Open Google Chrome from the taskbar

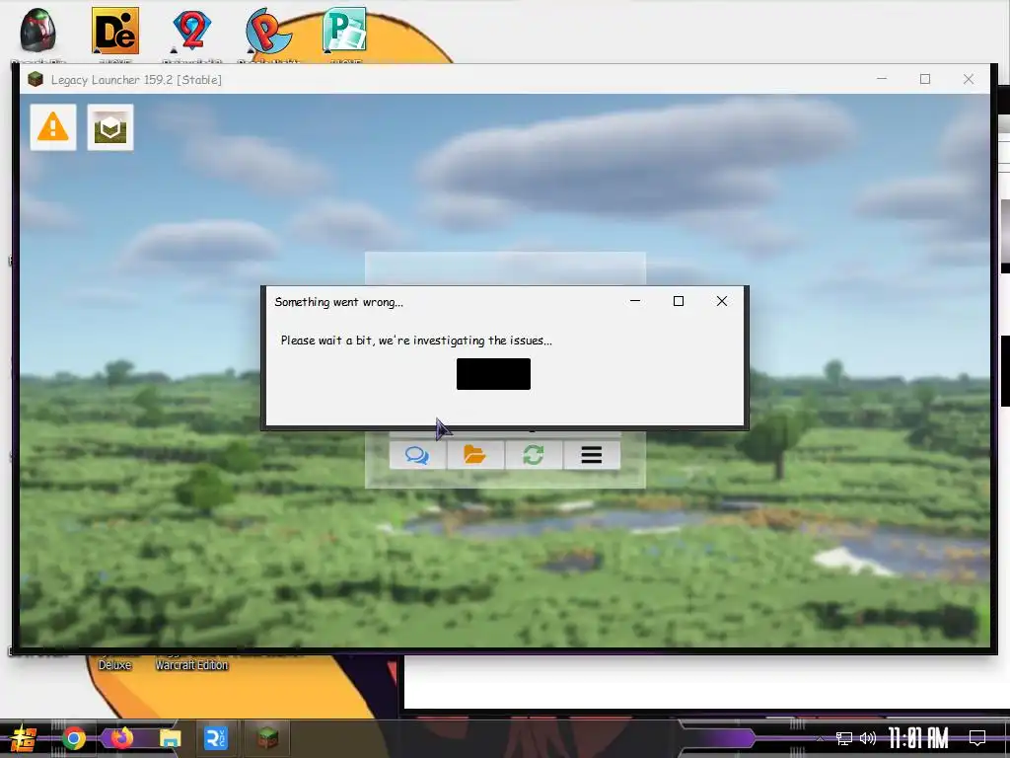point(74,738)
